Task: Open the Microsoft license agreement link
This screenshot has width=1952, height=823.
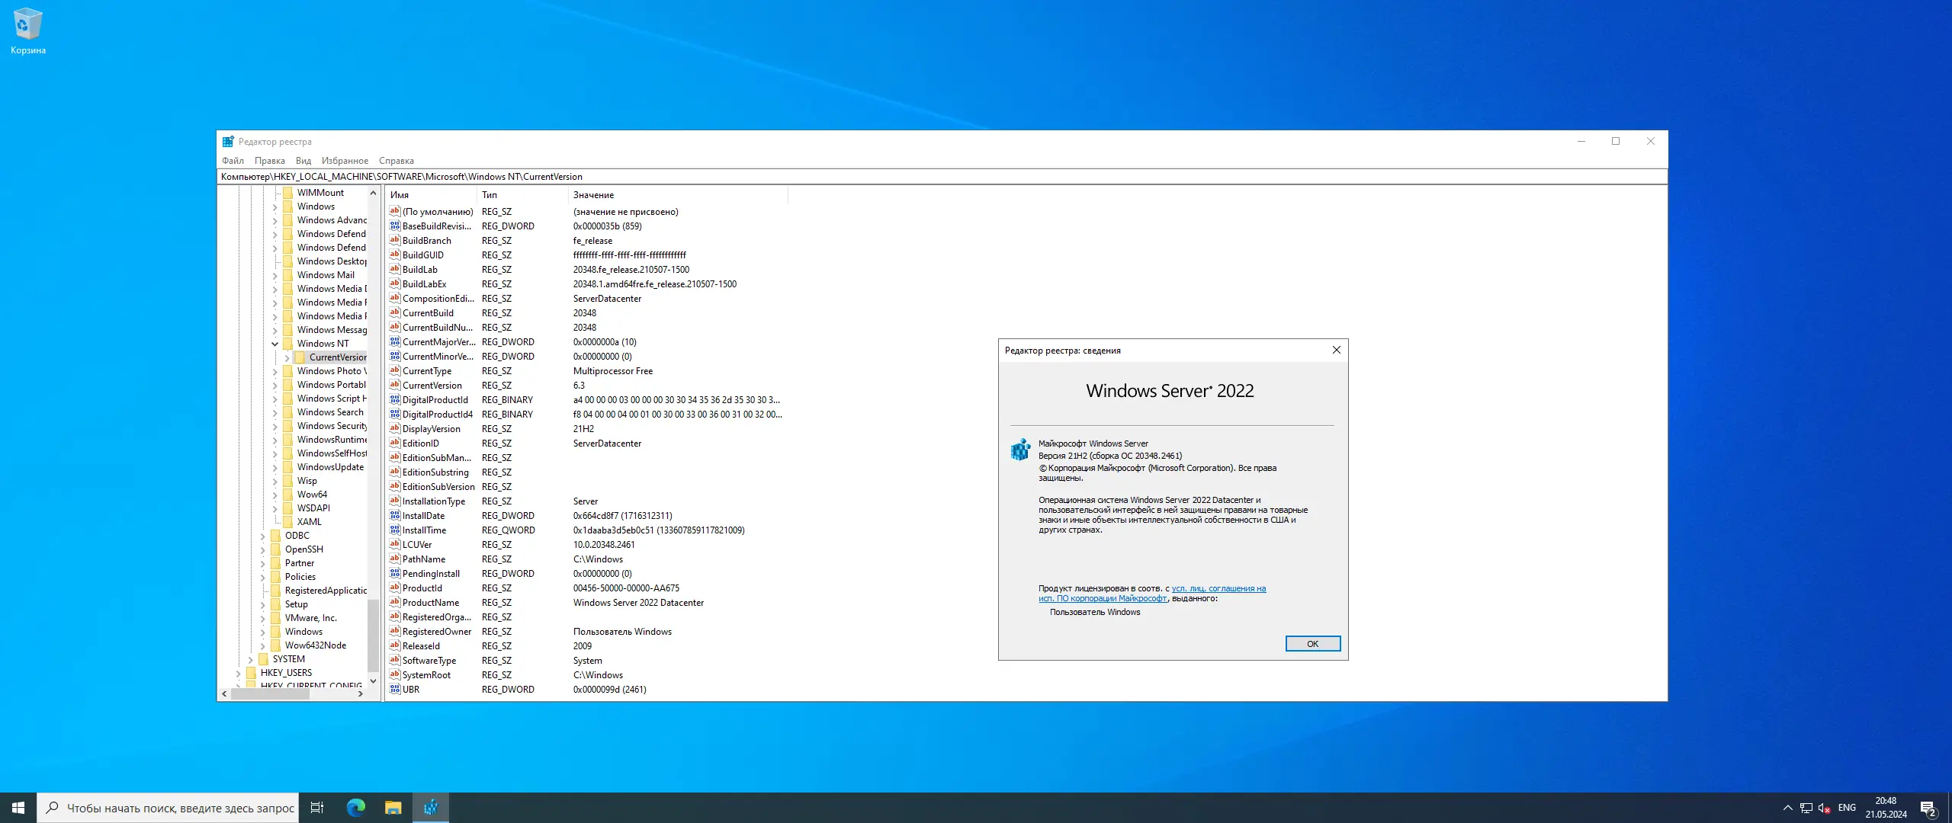Action: (1218, 589)
